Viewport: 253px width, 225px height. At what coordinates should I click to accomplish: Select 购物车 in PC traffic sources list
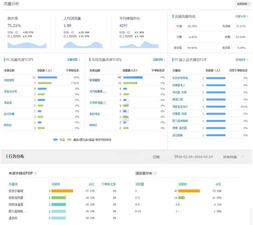8,125
